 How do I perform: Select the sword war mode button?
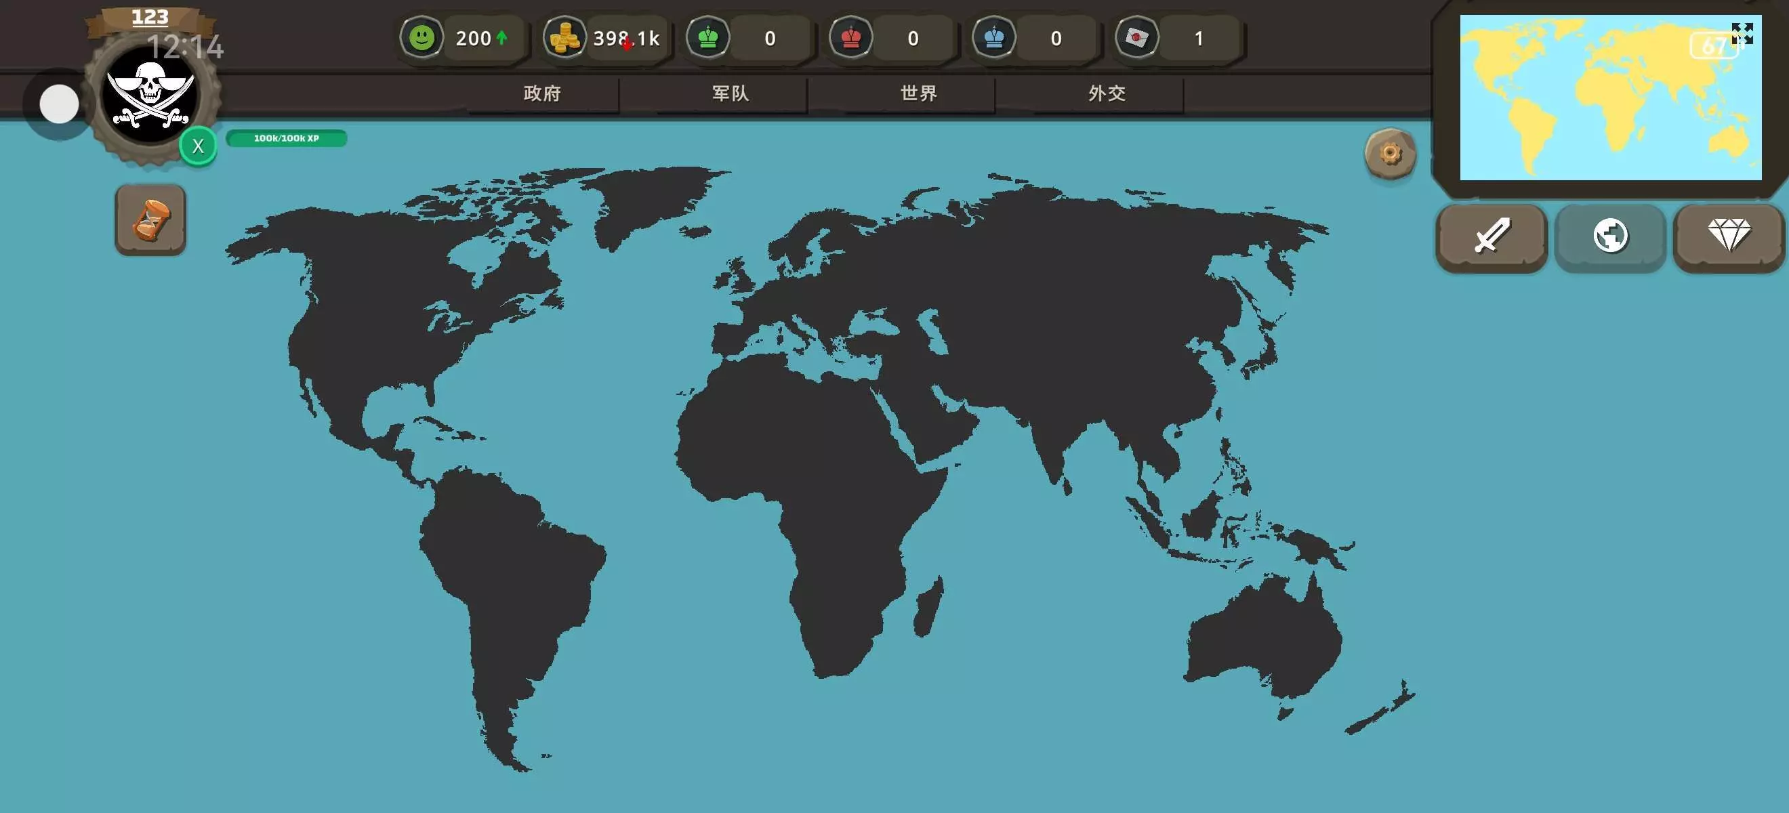coord(1491,236)
